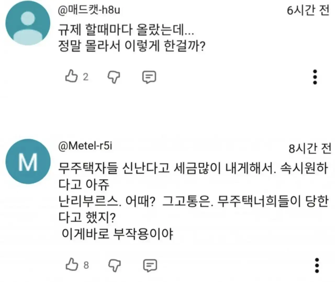Click the line 이게바로 부작용이야
The width and height of the screenshot is (335, 282).
(x=117, y=234)
